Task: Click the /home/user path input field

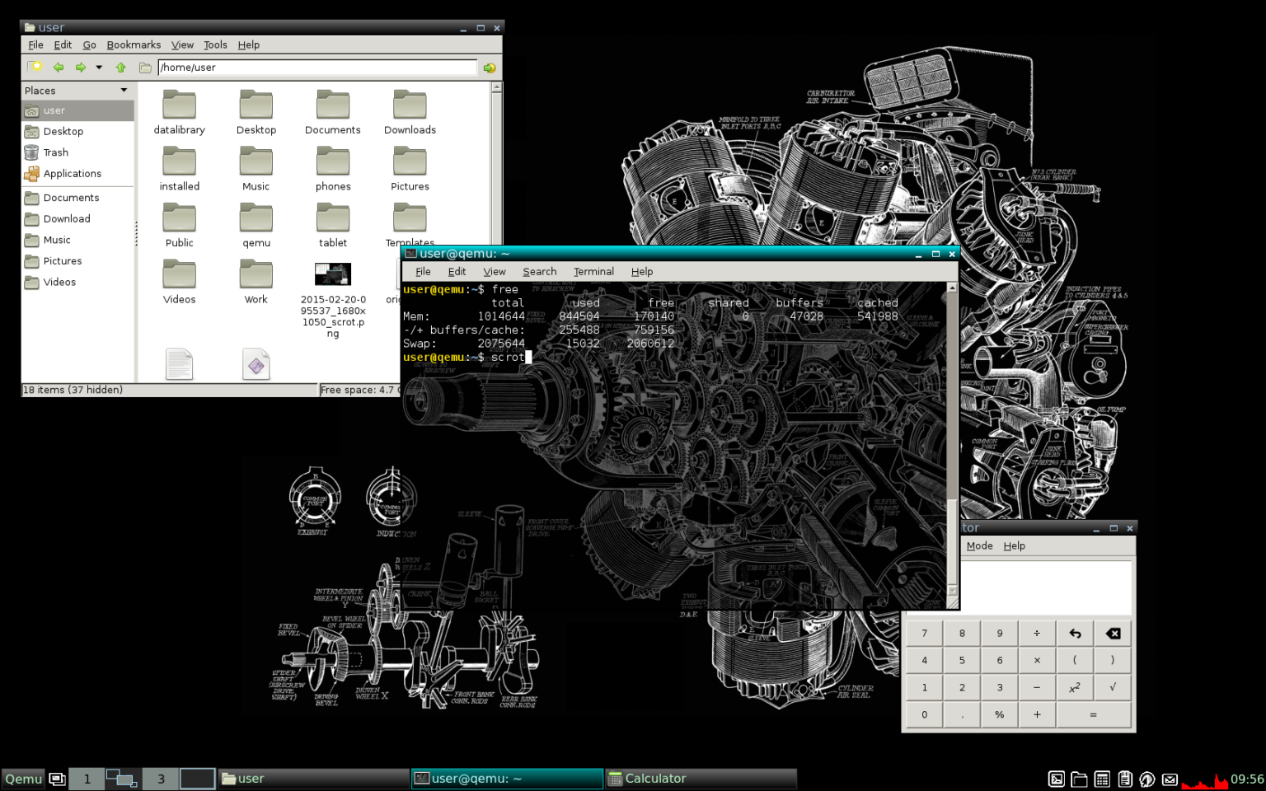Action: click(x=317, y=68)
